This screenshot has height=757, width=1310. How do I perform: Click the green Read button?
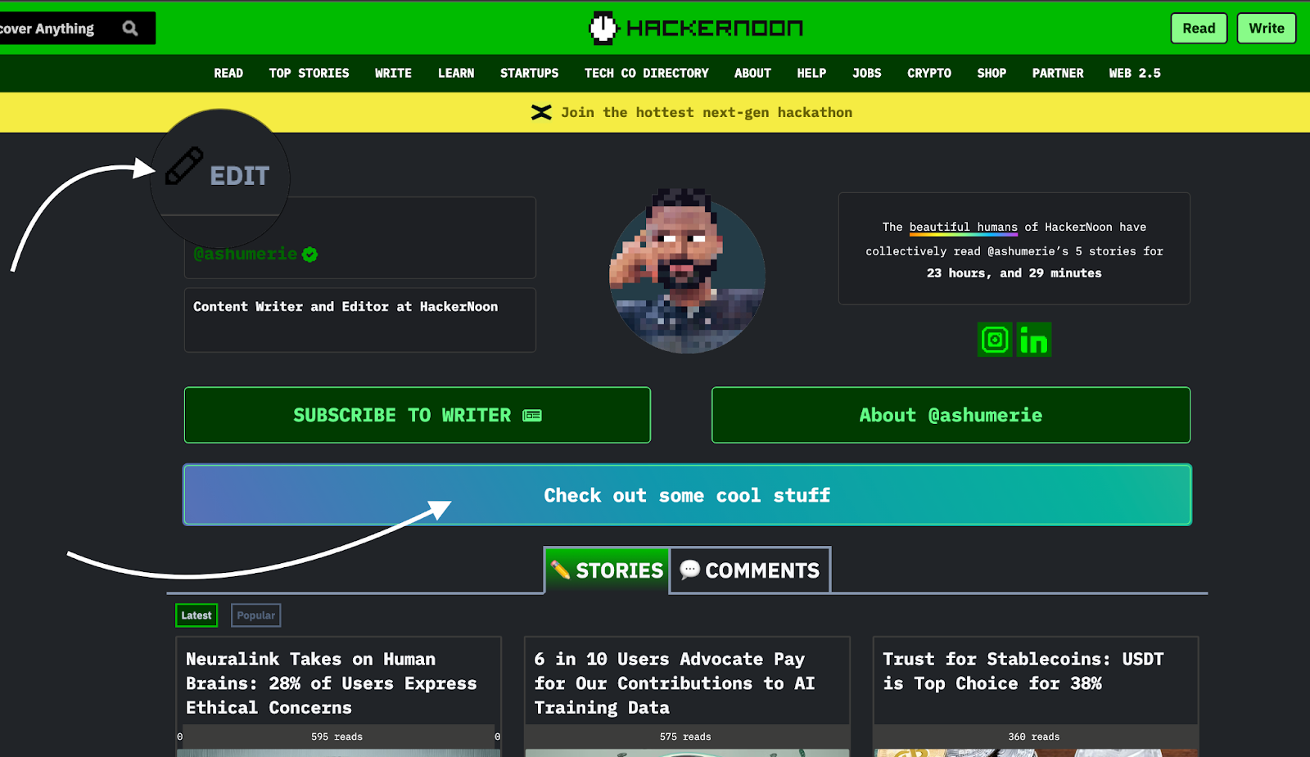point(1199,29)
